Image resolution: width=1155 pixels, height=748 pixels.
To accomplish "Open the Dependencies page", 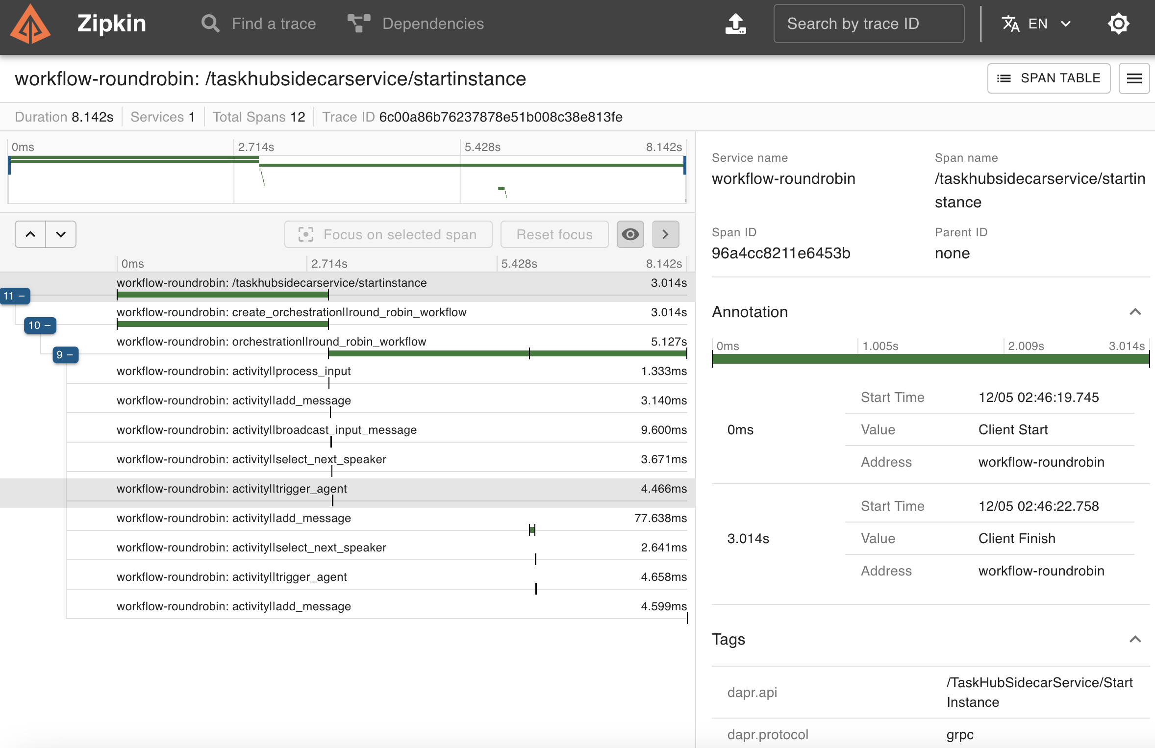I will tap(416, 24).
